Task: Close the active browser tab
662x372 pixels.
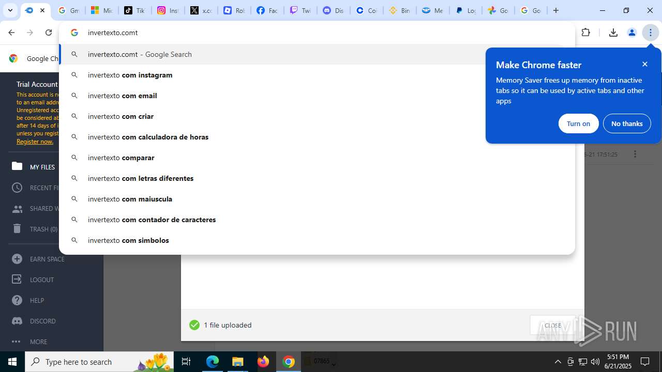Action: point(42,10)
